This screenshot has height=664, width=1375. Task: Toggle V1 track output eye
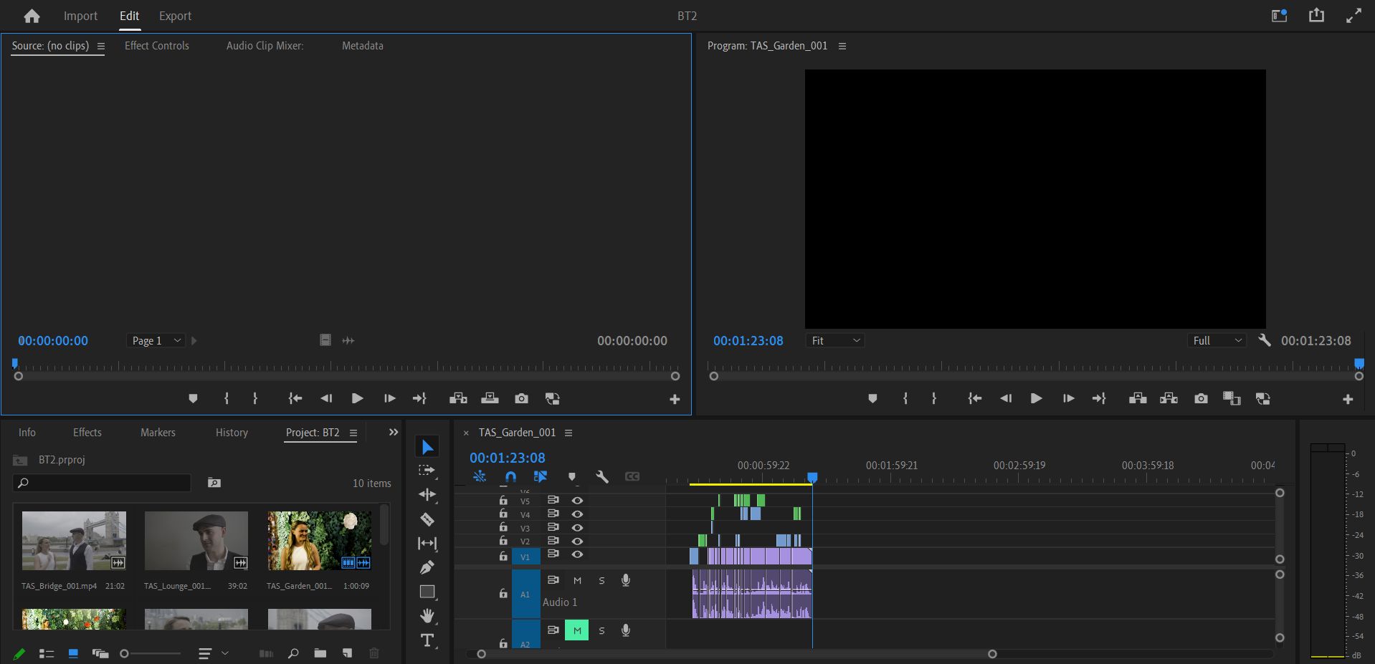(x=577, y=554)
